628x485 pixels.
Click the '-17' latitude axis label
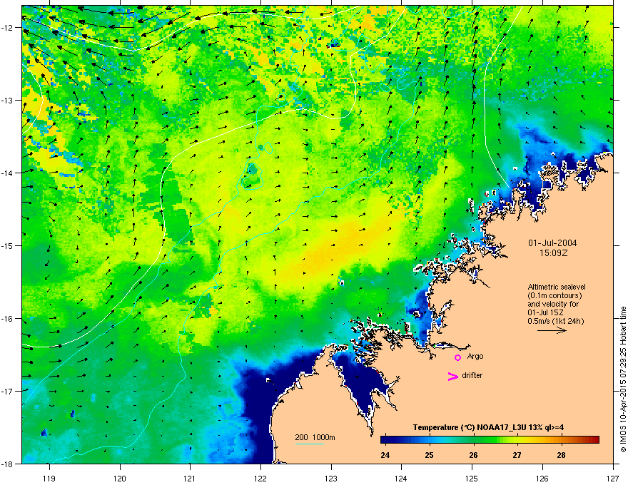coord(8,392)
